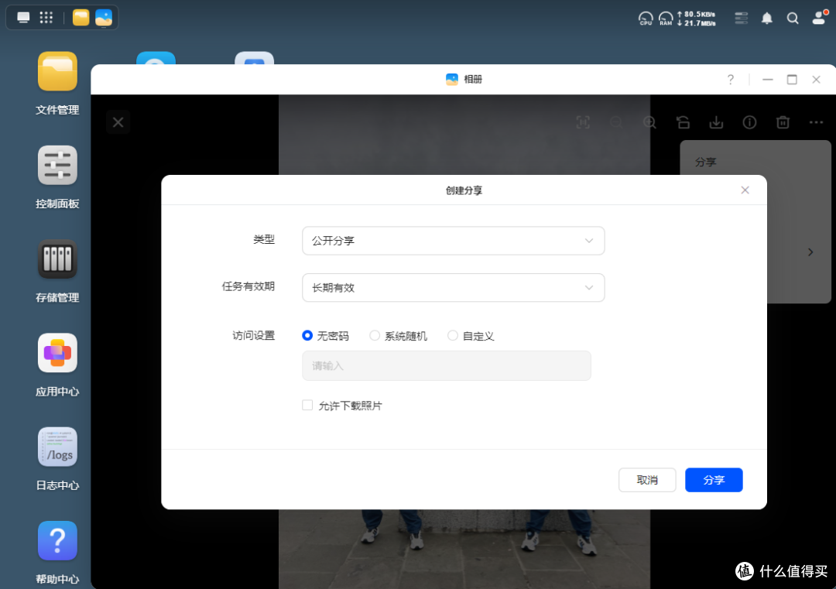
Task: Open the more options three-dot menu
Action: 817,122
